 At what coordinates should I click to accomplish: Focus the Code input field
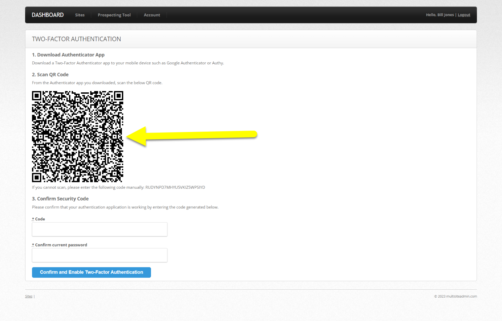tap(99, 229)
